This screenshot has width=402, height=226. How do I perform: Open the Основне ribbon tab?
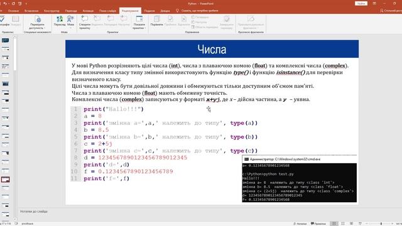pos(13,11)
